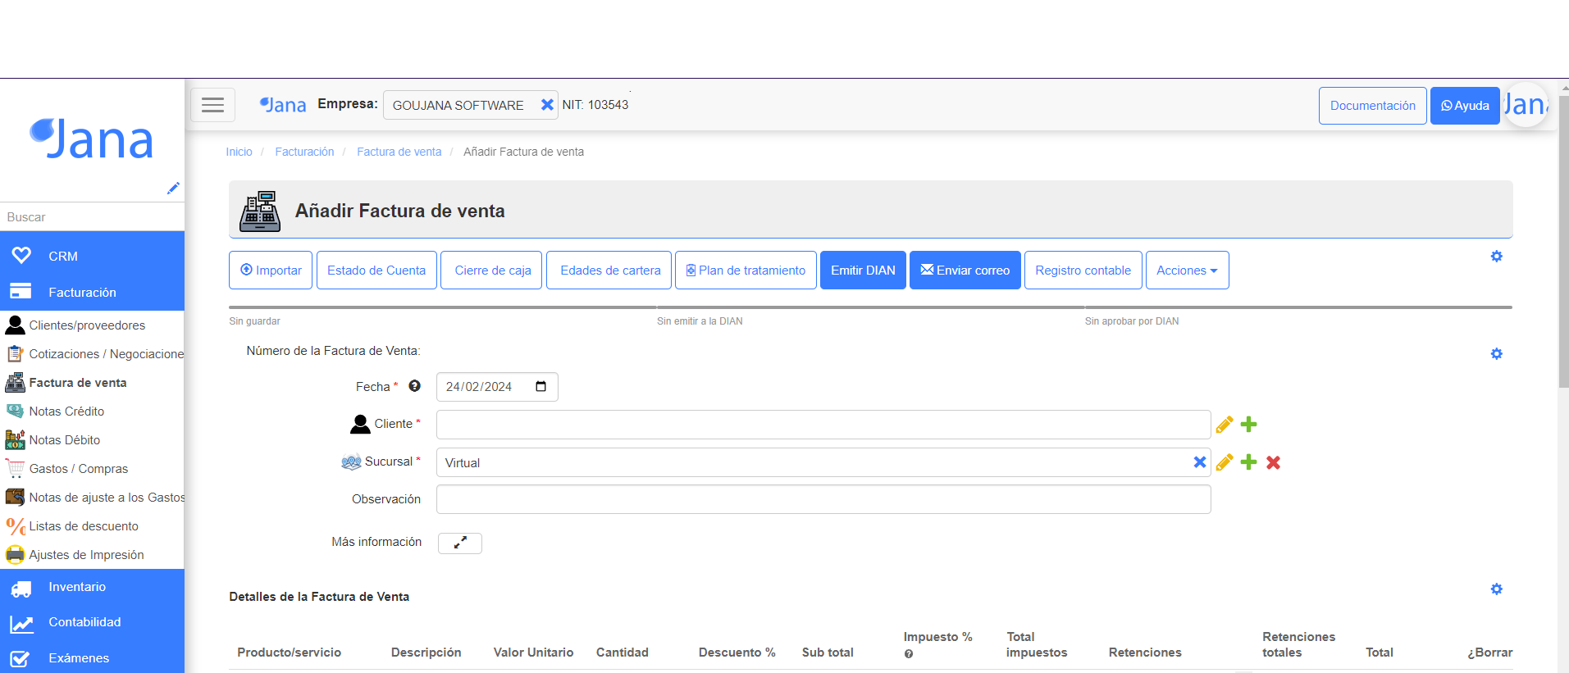The image size is (1569, 673).
Task: Open the Empresa company selector field
Action: (470, 105)
